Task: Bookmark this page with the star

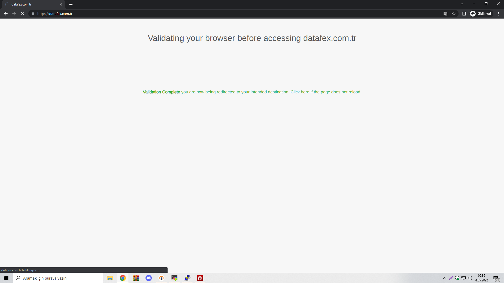Action: pyautogui.click(x=454, y=14)
